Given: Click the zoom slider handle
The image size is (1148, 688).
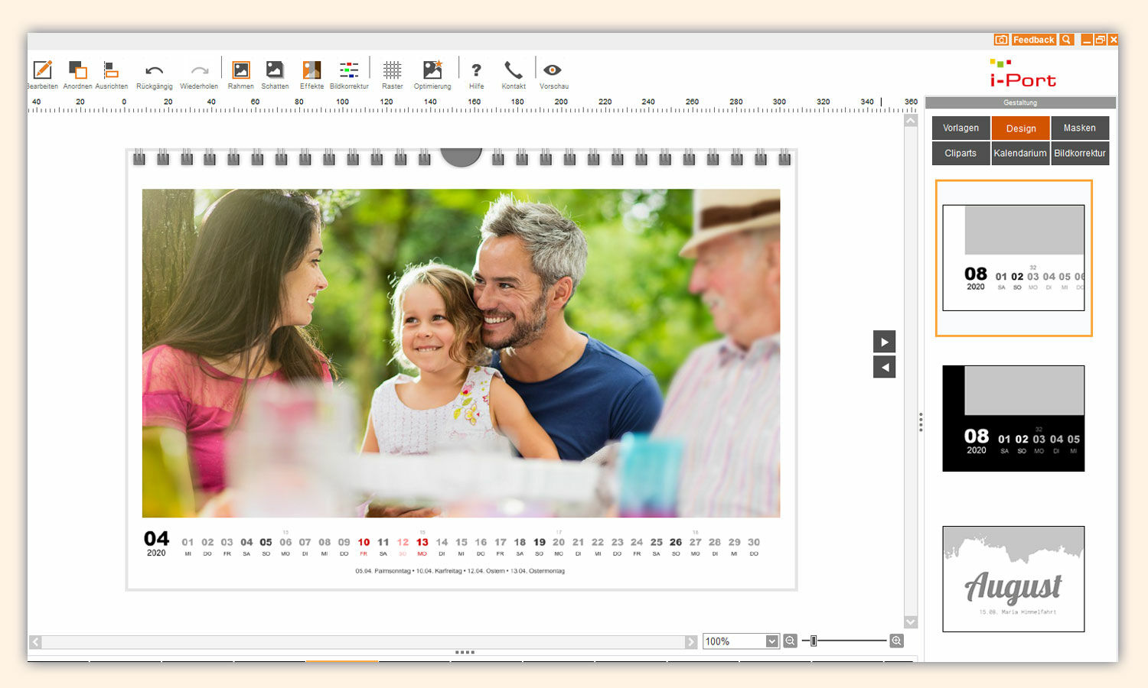Looking at the screenshot, I should pos(814,641).
